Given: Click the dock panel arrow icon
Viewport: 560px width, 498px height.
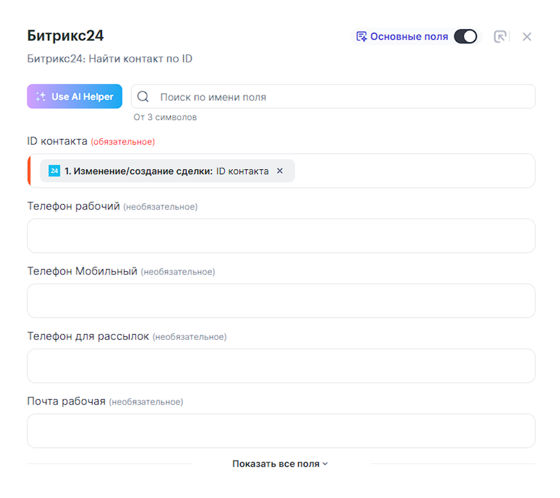Looking at the screenshot, I should 500,37.
